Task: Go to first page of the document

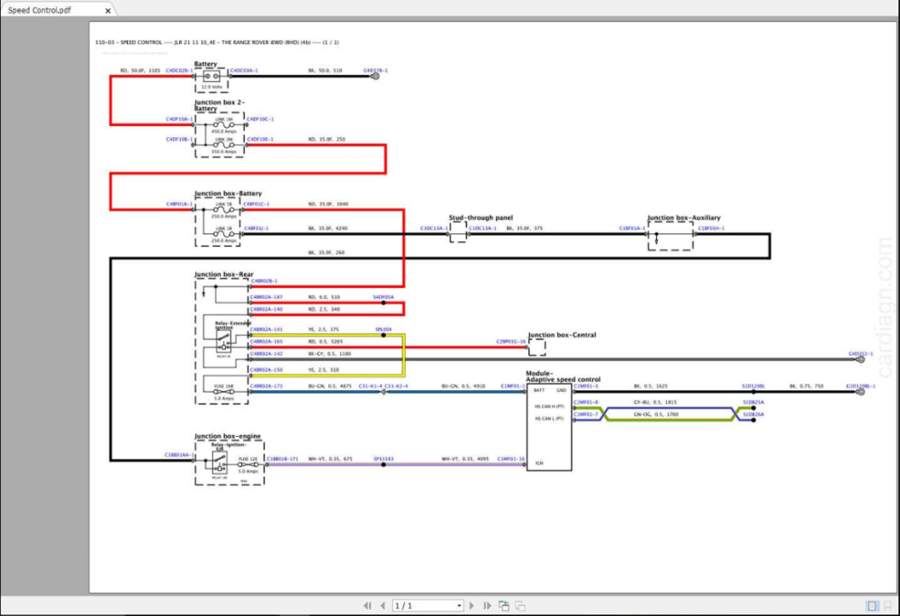Action: [x=367, y=606]
